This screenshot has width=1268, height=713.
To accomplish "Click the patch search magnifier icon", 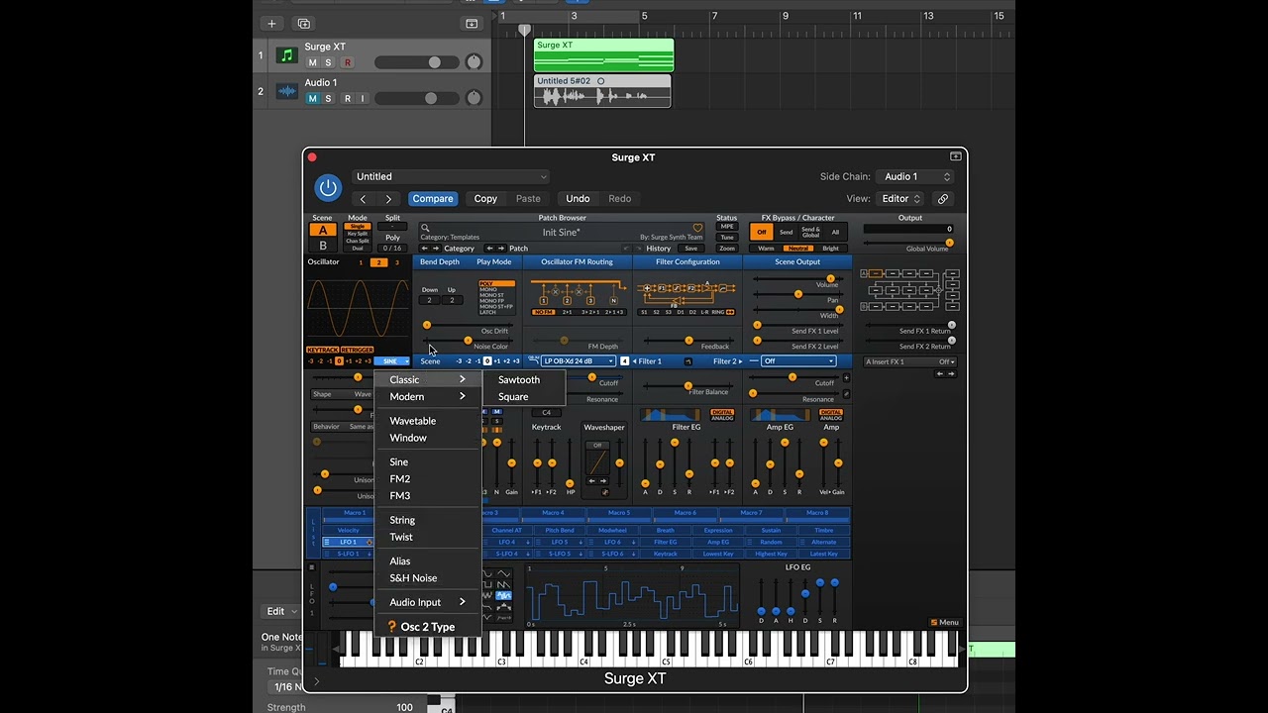I will coord(425,228).
